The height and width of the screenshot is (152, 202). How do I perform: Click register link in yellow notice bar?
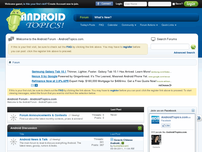click(x=114, y=90)
